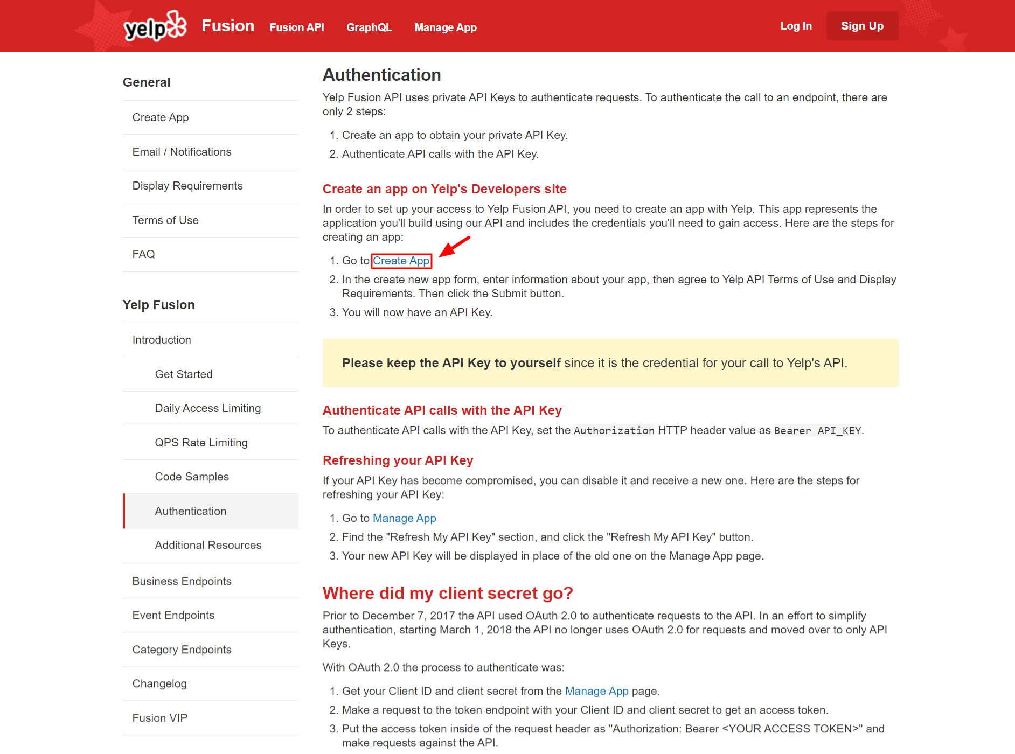Open Daily Access Limiting in the sidebar
This screenshot has width=1015, height=754.
[211, 408]
